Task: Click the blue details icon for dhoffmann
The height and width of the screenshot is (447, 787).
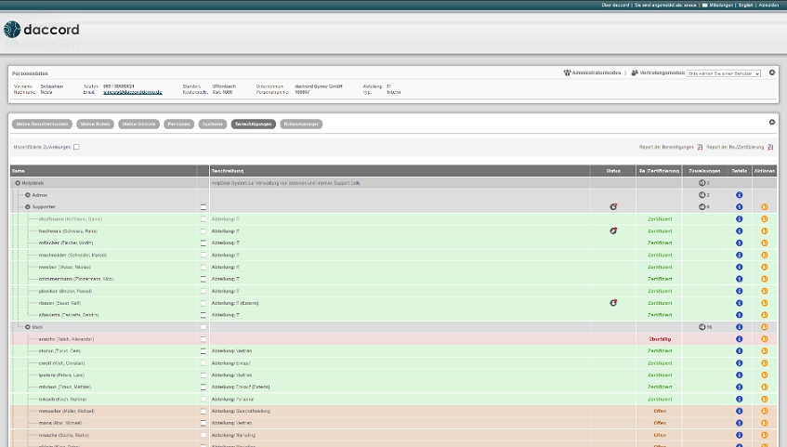Action: (739, 219)
